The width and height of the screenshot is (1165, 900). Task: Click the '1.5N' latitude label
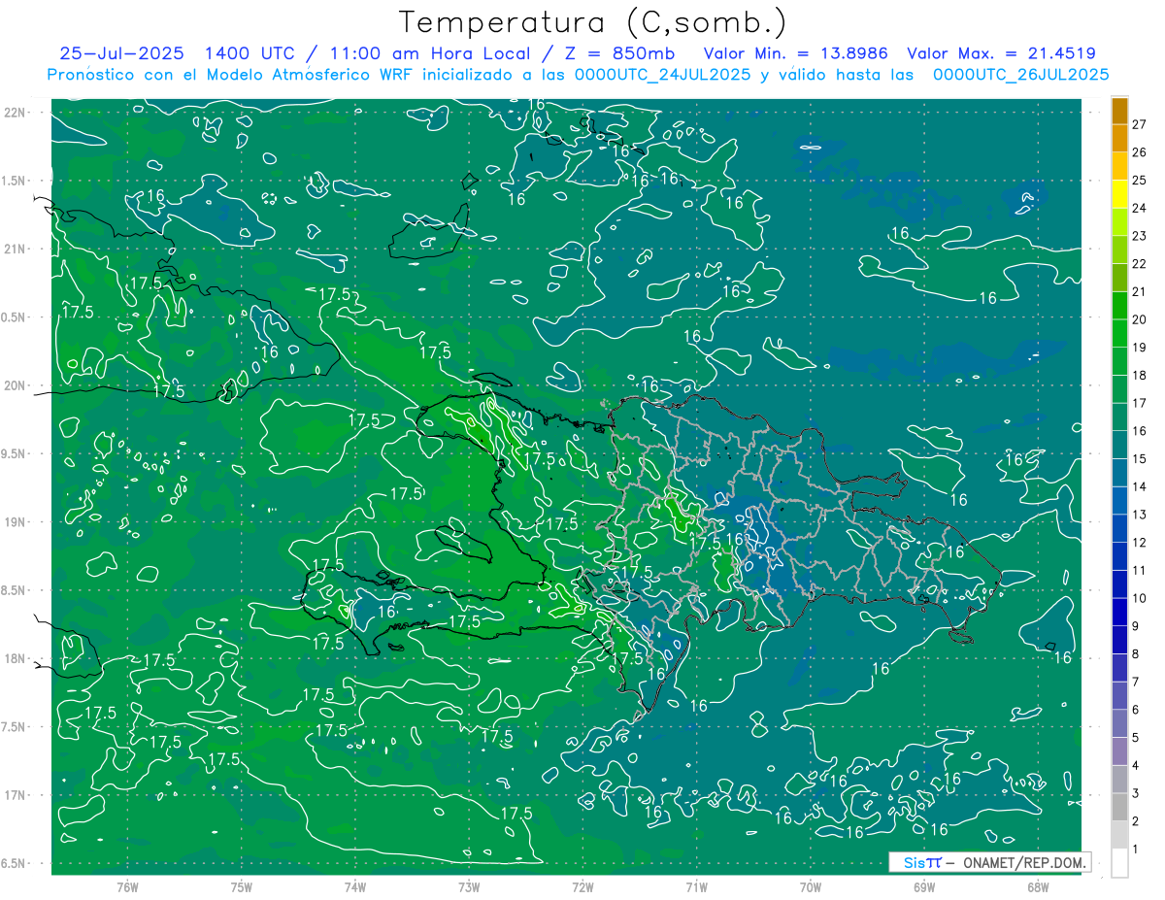[14, 181]
